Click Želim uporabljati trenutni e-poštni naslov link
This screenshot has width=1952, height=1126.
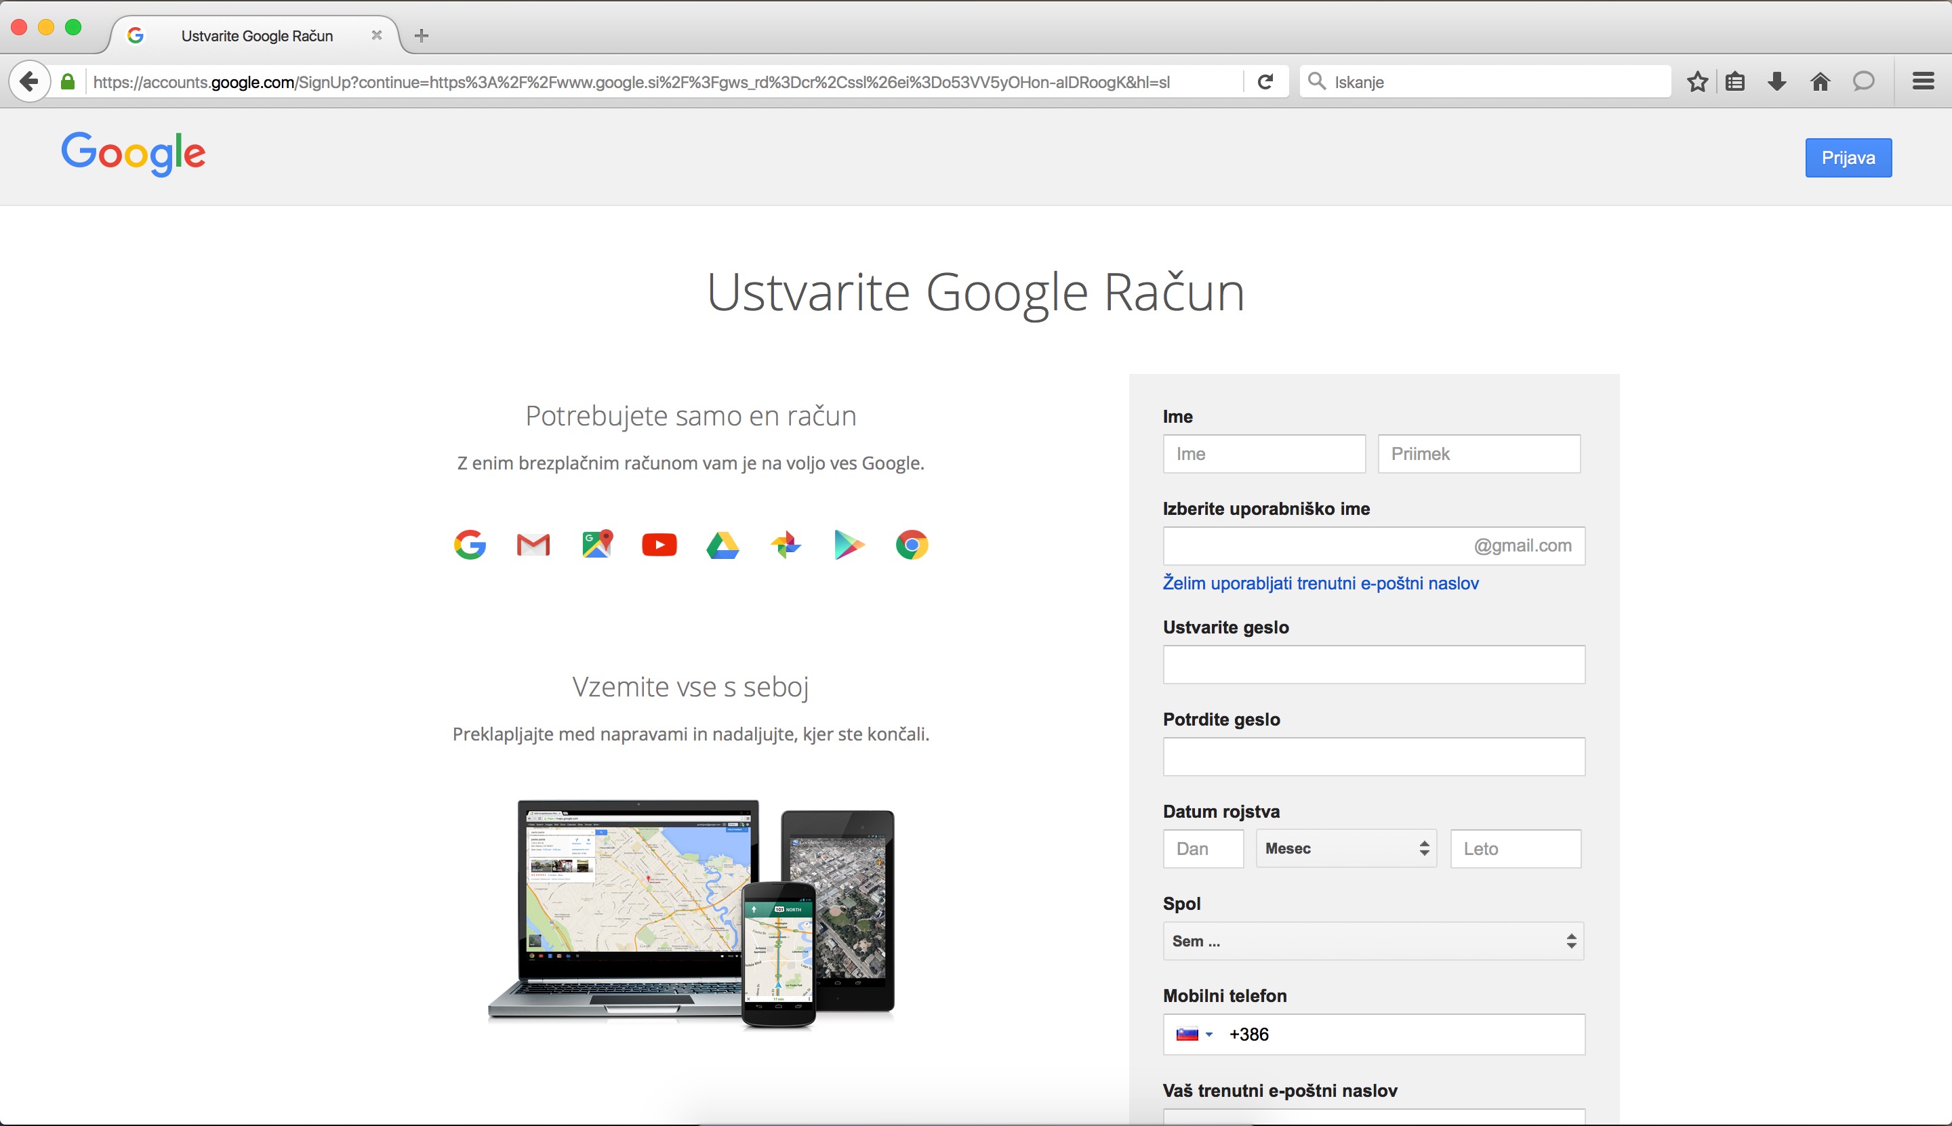[x=1321, y=583]
